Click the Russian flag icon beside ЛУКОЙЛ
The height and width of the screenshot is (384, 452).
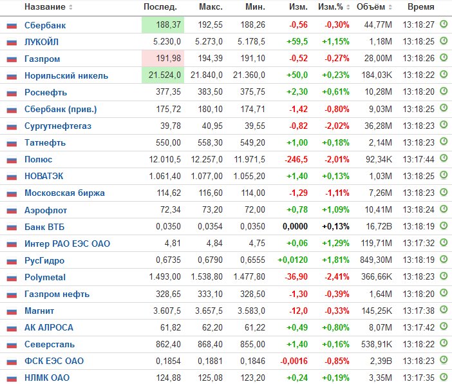12,43
